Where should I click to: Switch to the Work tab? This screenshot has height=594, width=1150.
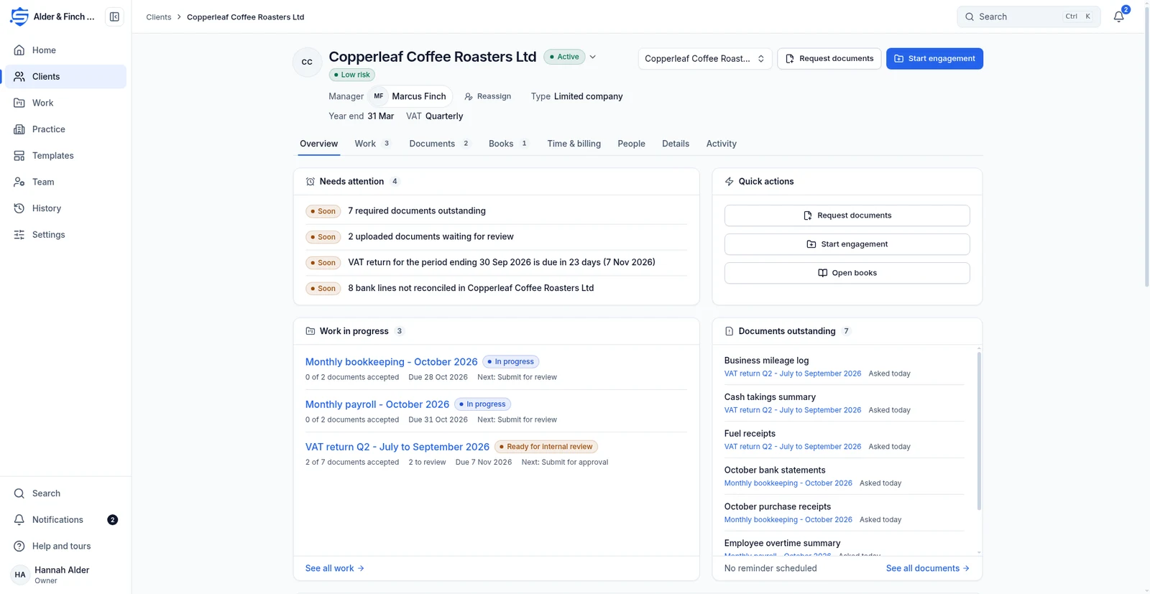pos(372,144)
